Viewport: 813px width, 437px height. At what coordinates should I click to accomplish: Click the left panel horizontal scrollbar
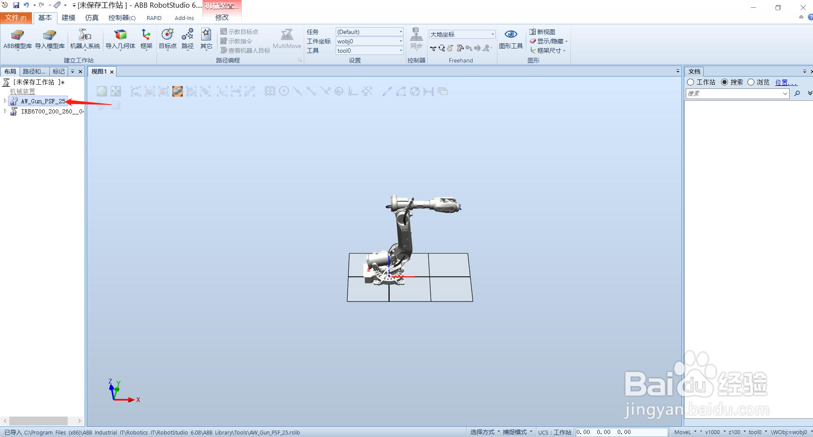(38, 421)
